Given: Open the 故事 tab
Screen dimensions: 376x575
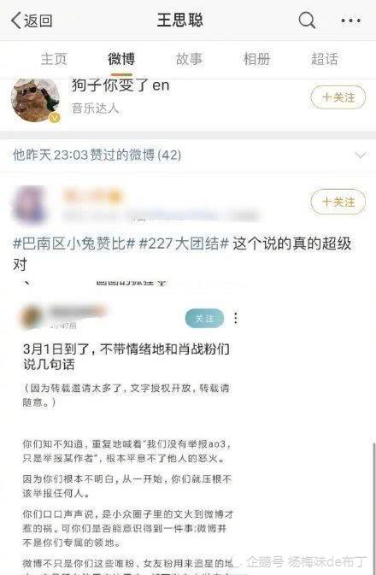Looking at the screenshot, I should (190, 59).
